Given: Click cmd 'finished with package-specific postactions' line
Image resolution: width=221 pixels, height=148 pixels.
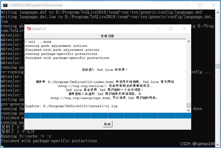Looking at the screenshot, I should click(49, 141).
